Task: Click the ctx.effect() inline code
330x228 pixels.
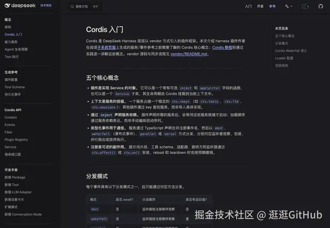Action: [104, 153]
